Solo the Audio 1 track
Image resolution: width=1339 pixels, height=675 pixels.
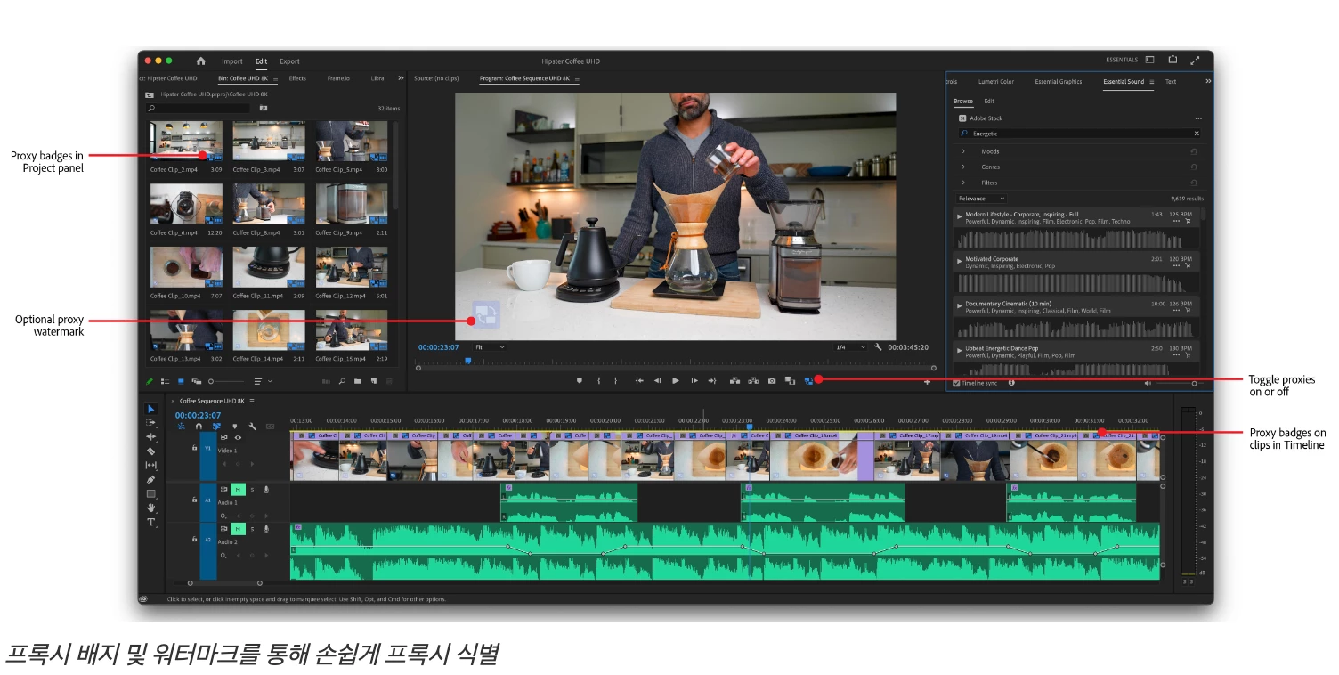pyautogui.click(x=252, y=489)
